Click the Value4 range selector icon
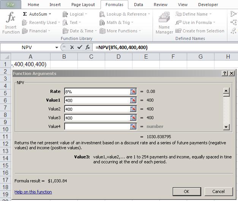This screenshot has height=201, width=238. 133,126
